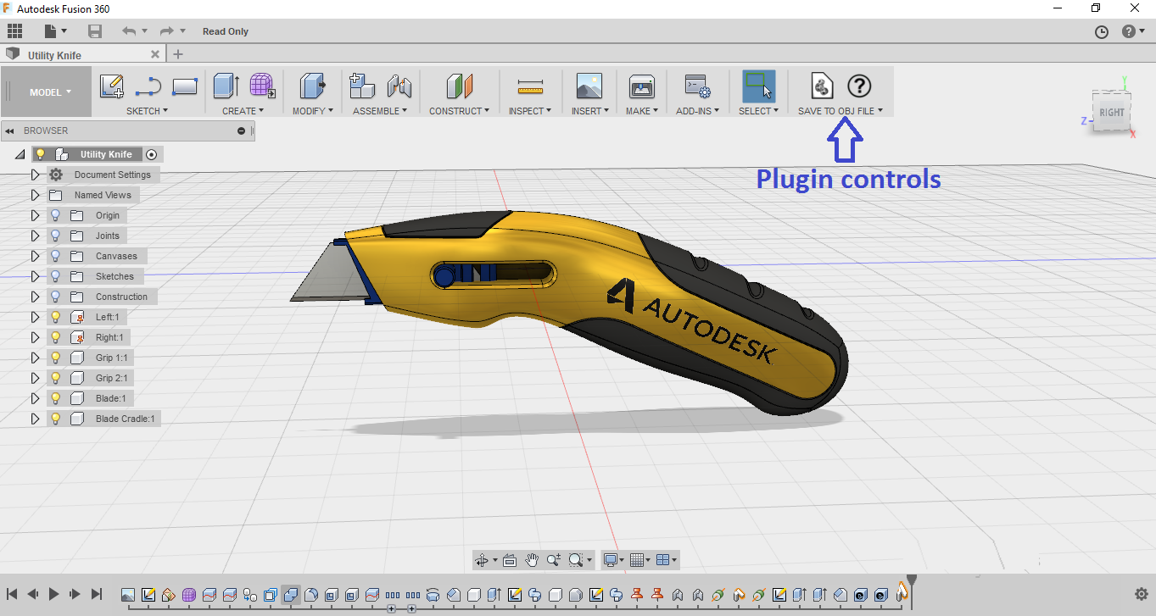This screenshot has width=1156, height=616.
Task: Expand the Right:1 component
Action: (x=35, y=337)
